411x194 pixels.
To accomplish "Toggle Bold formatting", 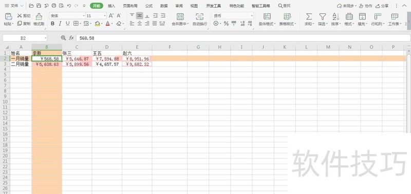I will 53,24.
